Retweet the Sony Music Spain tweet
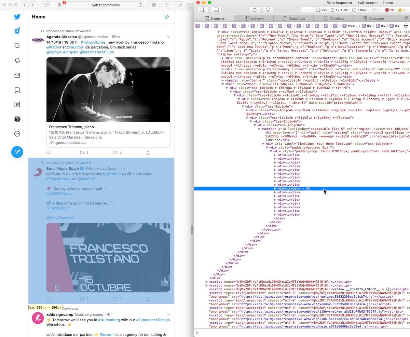The height and width of the screenshot is (337, 410). [82, 298]
